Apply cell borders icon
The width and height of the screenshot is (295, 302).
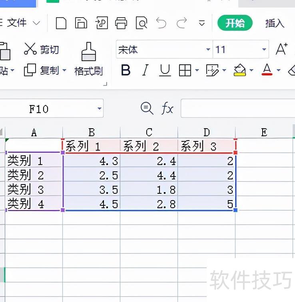pos(185,70)
